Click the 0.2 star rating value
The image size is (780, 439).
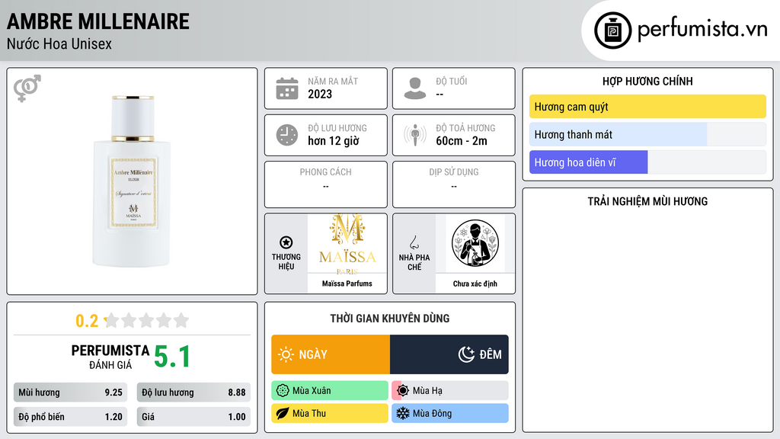(87, 321)
